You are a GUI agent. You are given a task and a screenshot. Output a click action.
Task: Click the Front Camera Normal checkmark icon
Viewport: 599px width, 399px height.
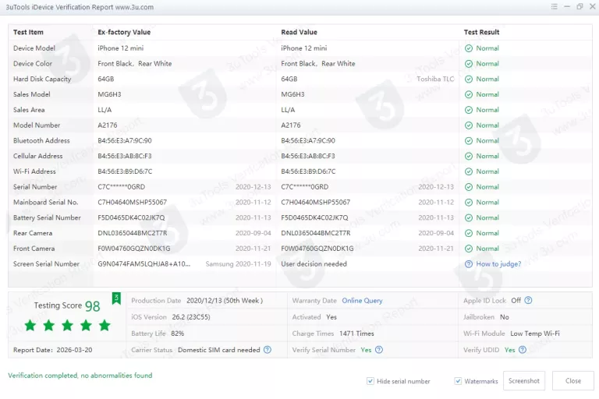[x=469, y=249]
